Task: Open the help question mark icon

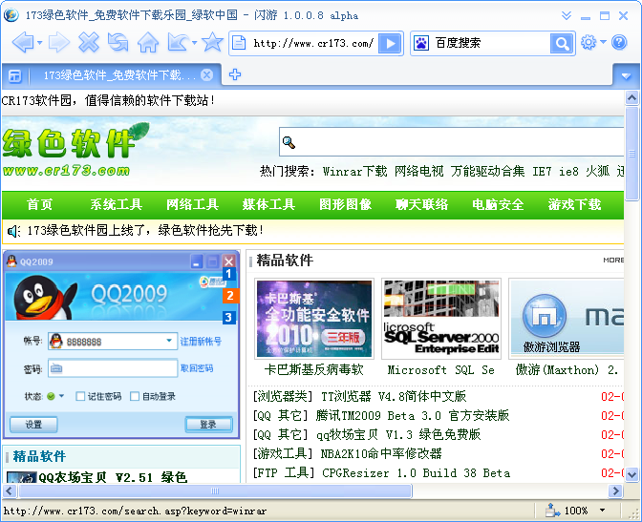Action: click(x=619, y=42)
